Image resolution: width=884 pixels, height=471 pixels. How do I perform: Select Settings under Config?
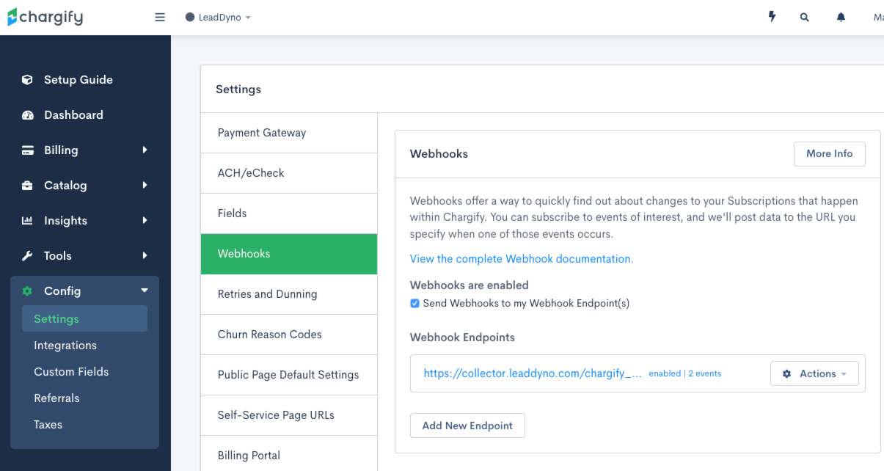point(84,318)
